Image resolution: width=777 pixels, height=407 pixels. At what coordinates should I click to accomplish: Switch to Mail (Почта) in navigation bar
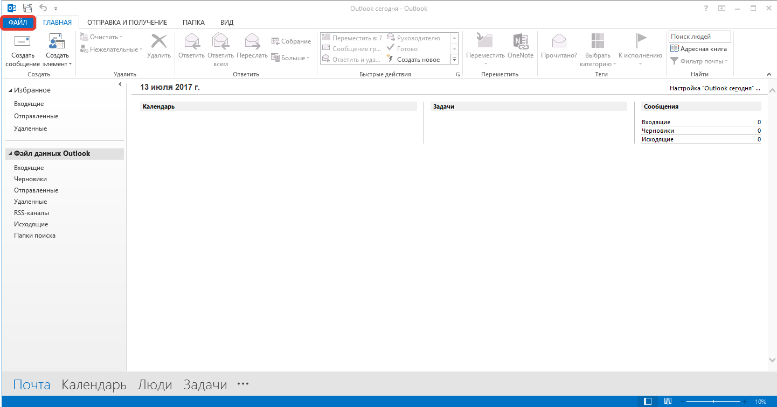pyautogui.click(x=32, y=385)
